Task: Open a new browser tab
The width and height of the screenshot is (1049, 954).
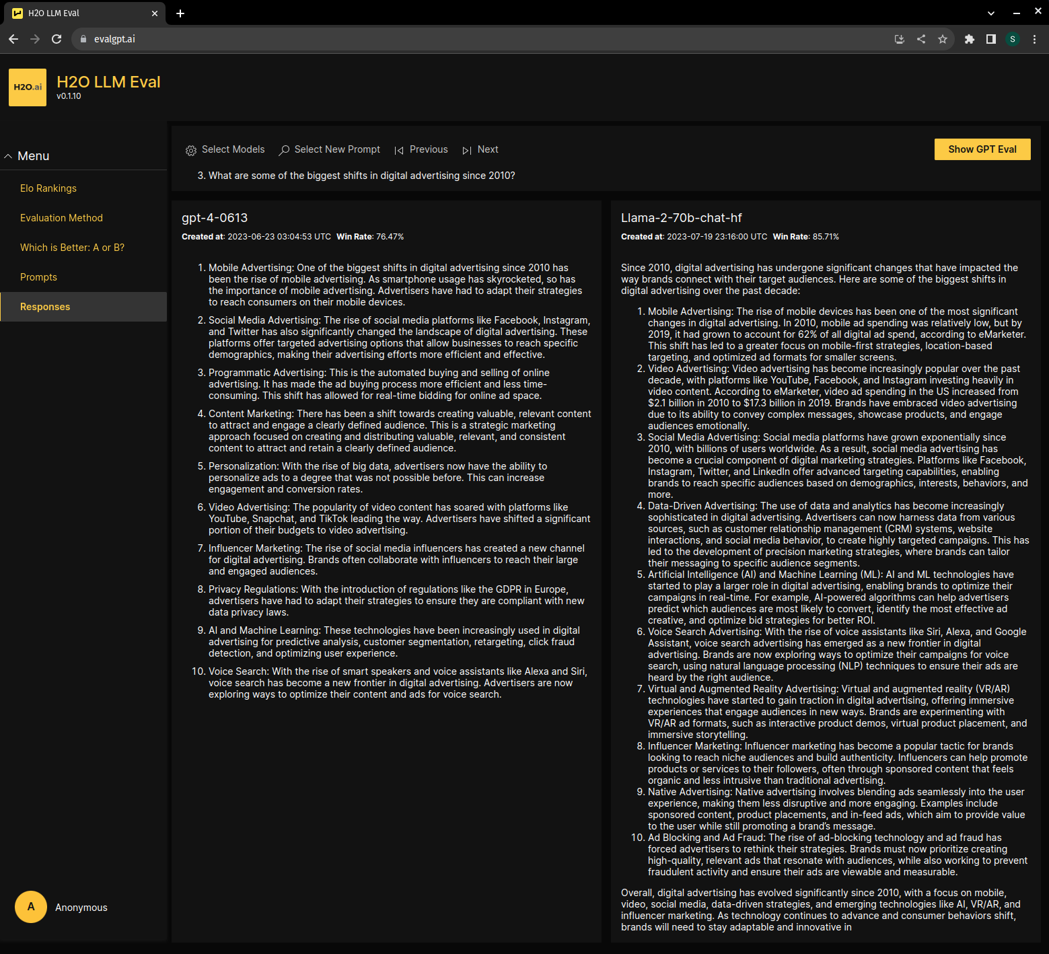Action: (x=180, y=13)
